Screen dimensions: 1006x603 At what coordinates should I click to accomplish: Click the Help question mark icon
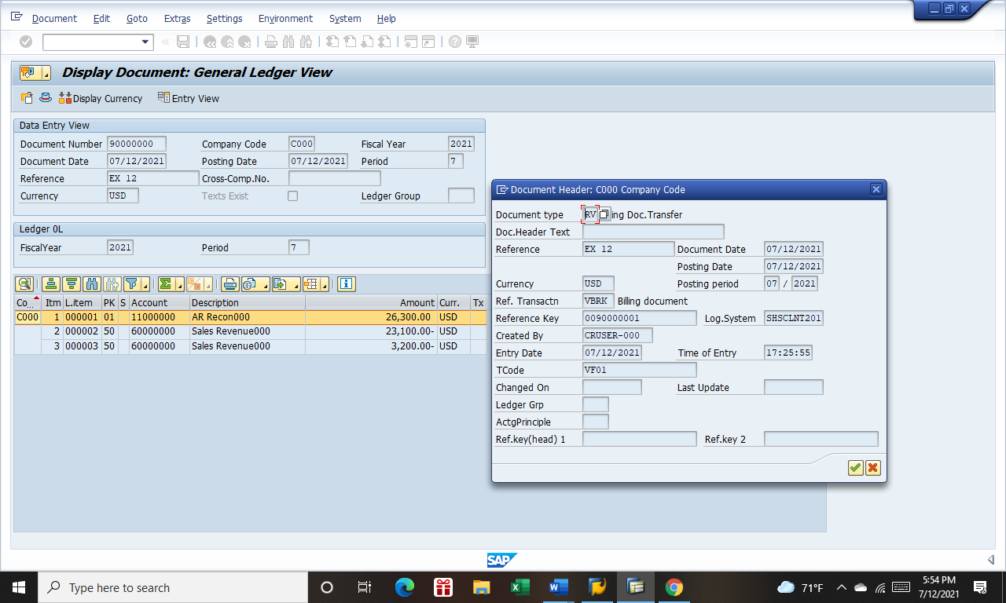(x=455, y=42)
